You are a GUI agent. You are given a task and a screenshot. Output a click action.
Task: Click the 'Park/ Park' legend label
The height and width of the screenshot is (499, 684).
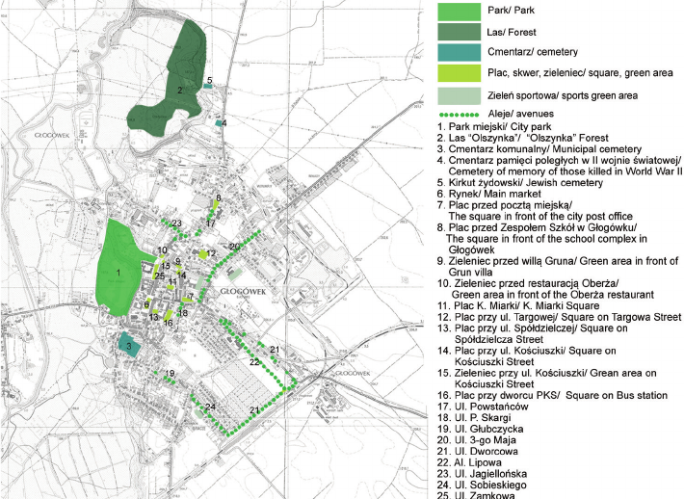511,10
